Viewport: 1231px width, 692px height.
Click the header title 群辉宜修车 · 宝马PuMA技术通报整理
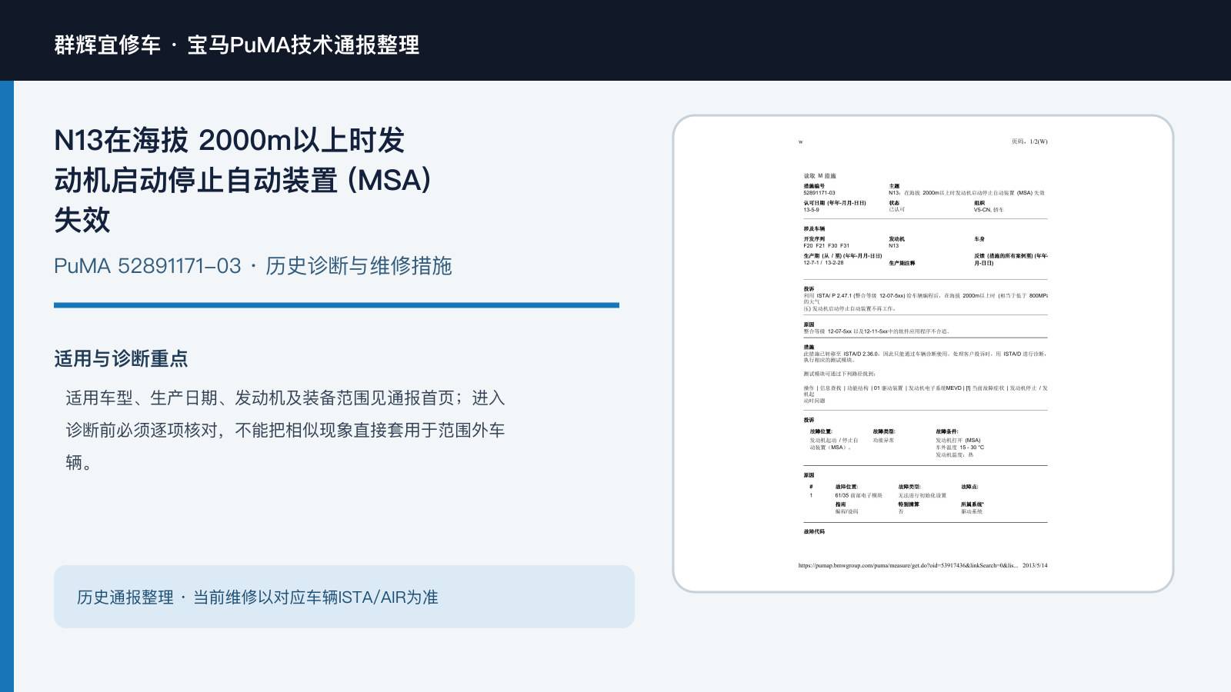[x=237, y=45]
